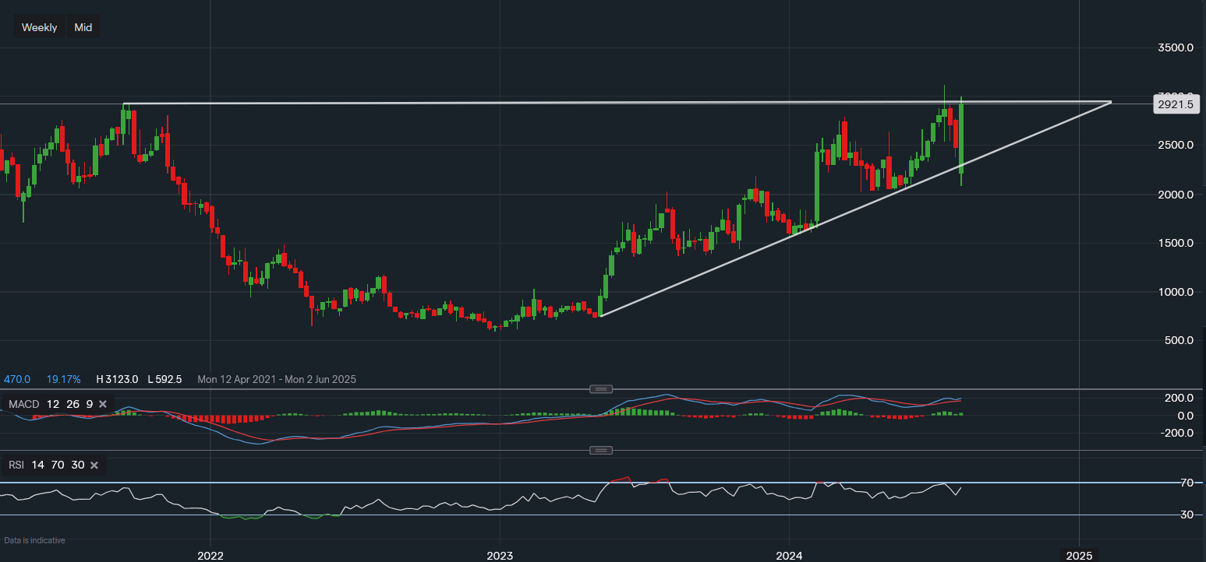
Task: Open MACD indicator settings via its label
Action: click(23, 404)
